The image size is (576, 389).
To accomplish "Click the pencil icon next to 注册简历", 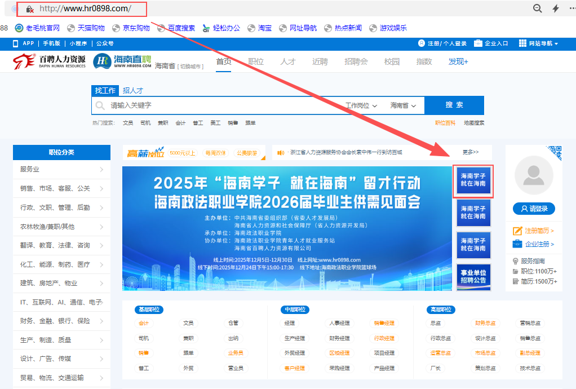I will click(x=517, y=230).
